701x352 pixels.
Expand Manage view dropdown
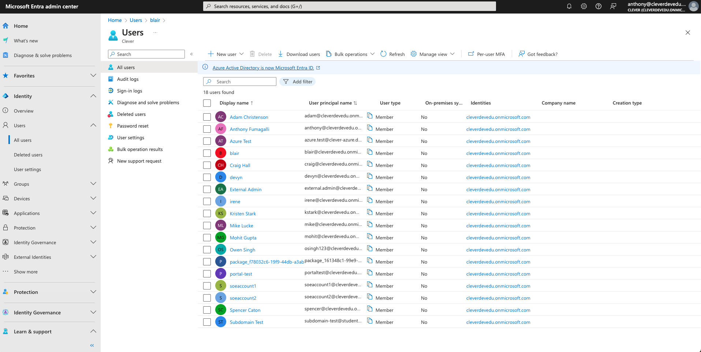pyautogui.click(x=452, y=54)
